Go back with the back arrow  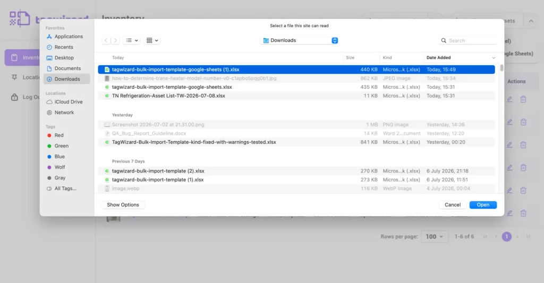(x=106, y=40)
